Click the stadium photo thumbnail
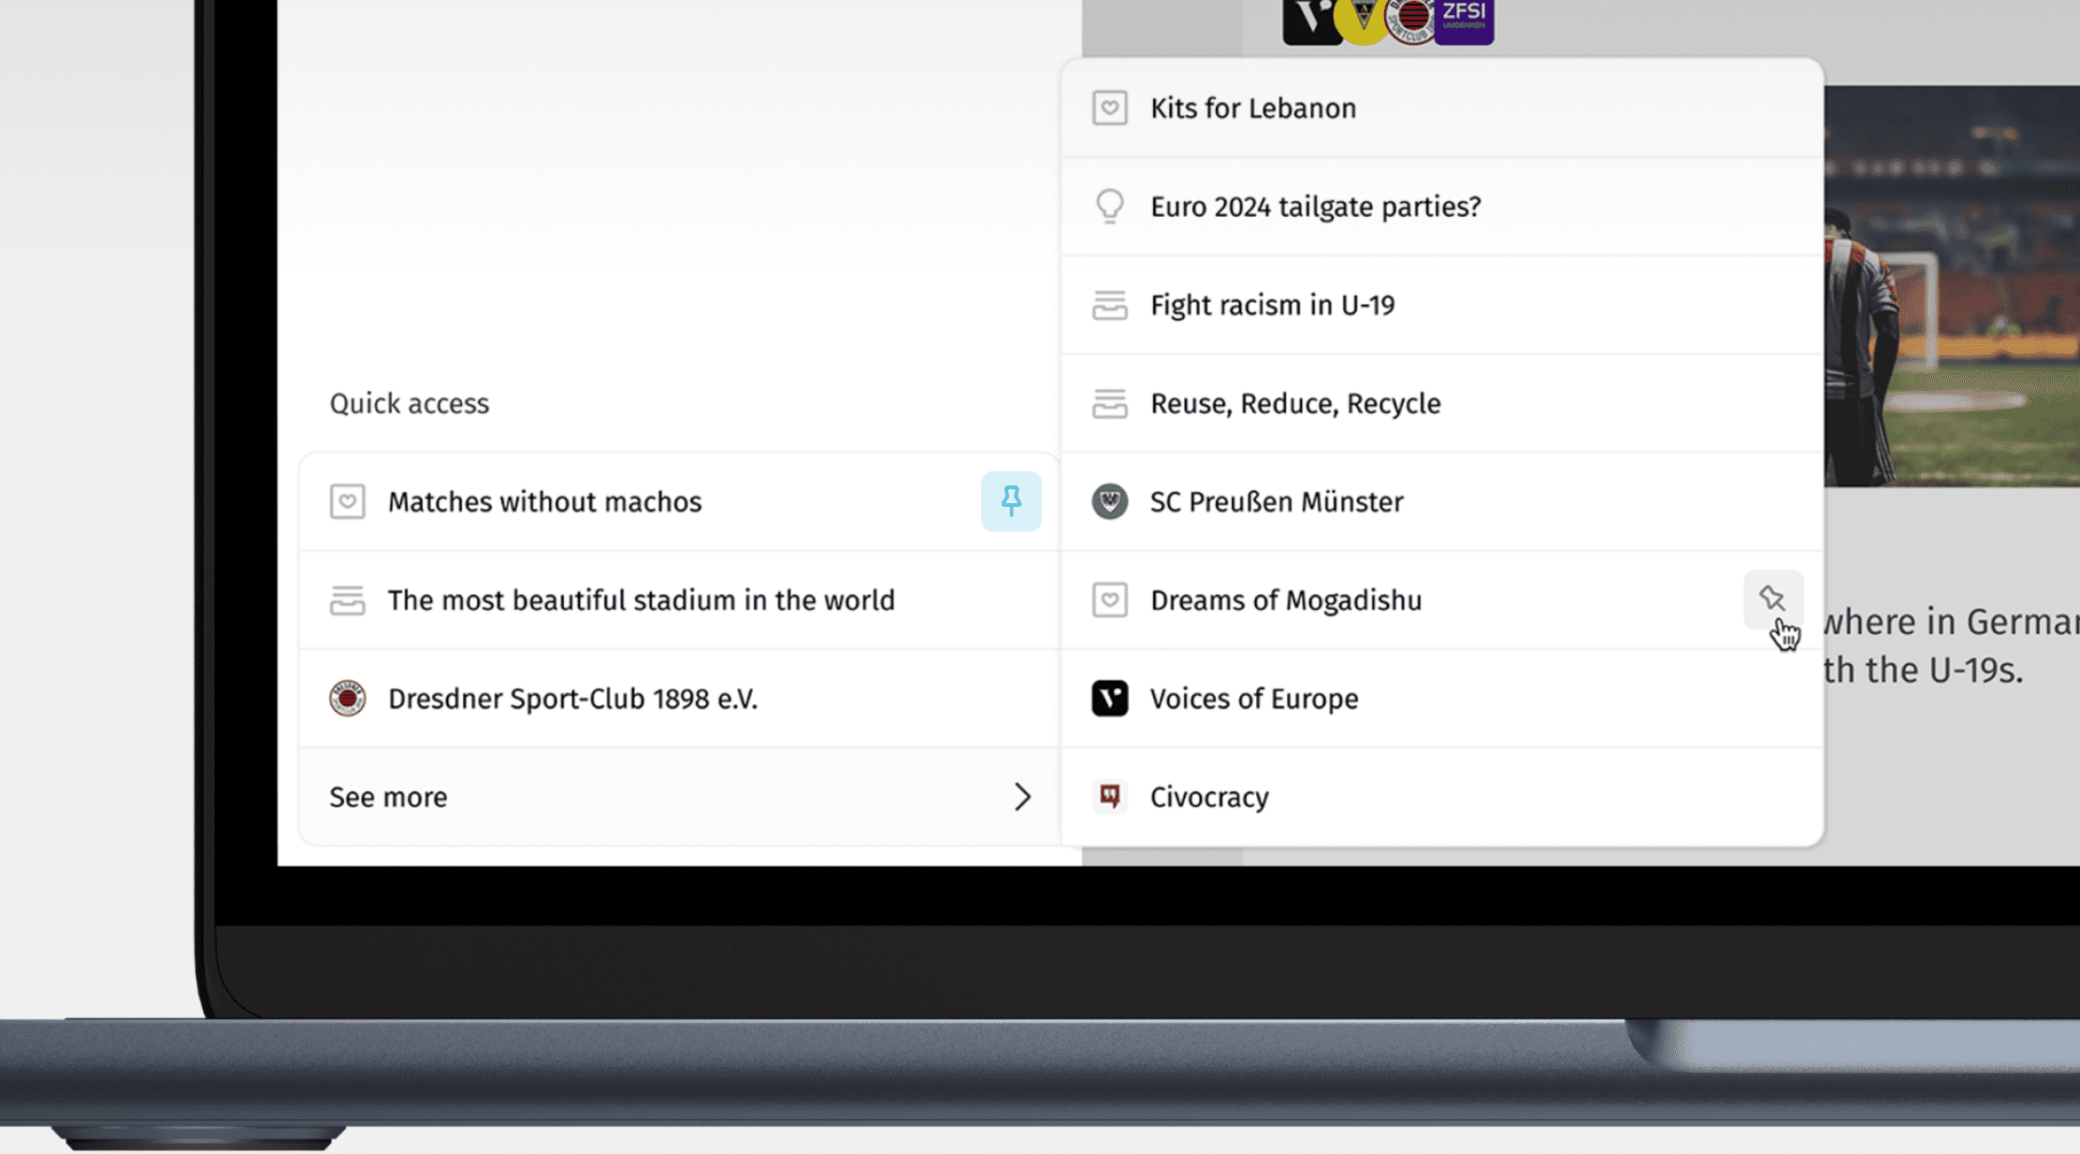The width and height of the screenshot is (2080, 1154). 1951,285
